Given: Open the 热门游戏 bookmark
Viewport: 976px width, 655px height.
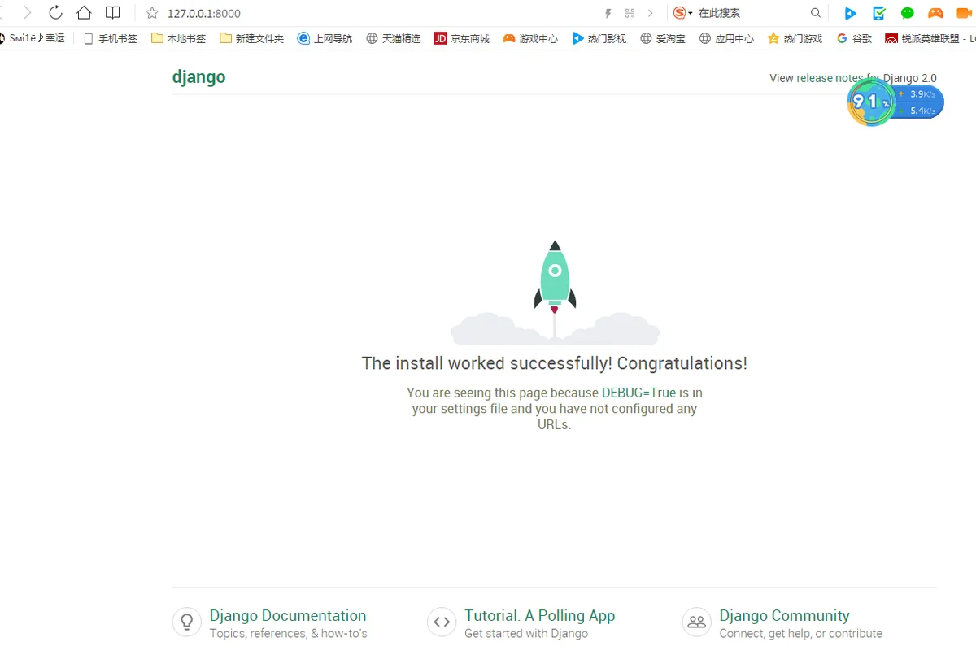Looking at the screenshot, I should pos(795,38).
